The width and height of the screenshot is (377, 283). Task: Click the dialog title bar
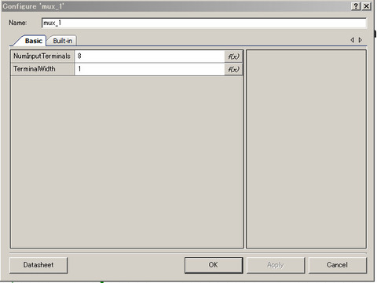[175, 6]
